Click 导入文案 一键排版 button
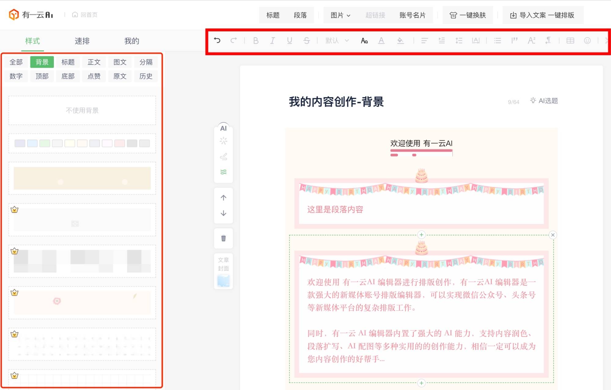Screen dimensions: 611x390 [x=543, y=15]
